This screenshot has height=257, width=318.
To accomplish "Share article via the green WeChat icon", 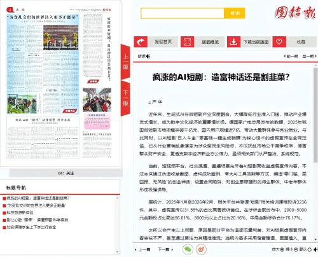I will click(x=188, y=249).
